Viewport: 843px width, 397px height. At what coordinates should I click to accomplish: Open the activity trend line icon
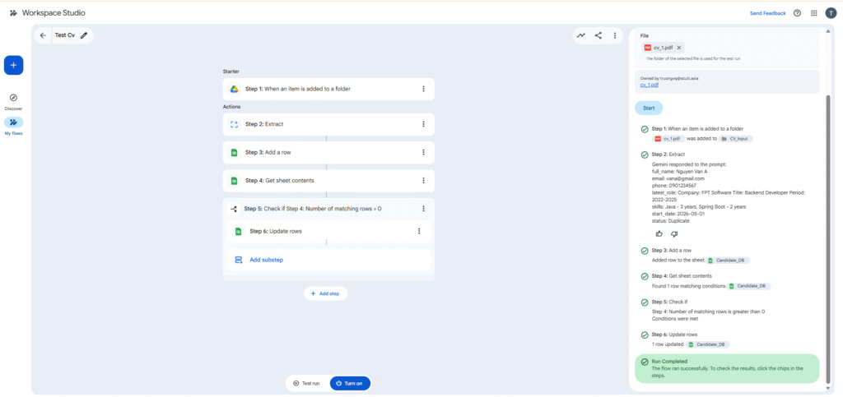[x=581, y=35]
